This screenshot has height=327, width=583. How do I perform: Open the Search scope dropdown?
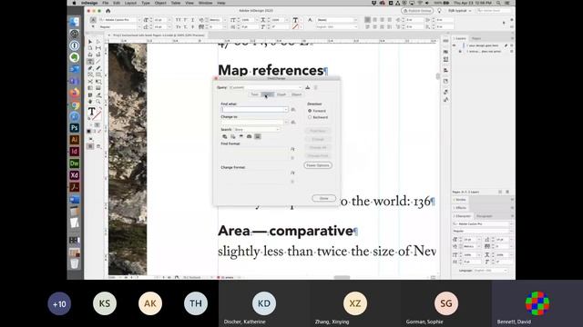(257, 129)
